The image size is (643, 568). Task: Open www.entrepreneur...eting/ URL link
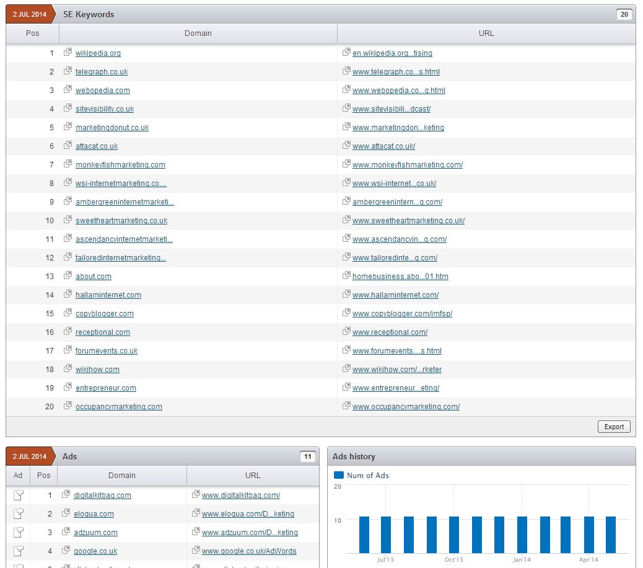point(396,388)
